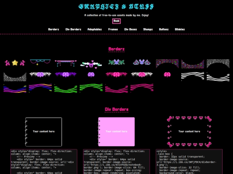Select the purple thorns purple heart border
Screen dimensions: 233x174
66,74
